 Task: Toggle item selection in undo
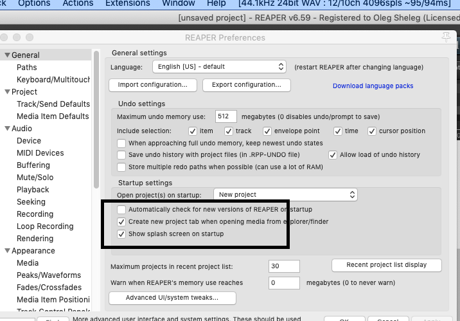click(193, 131)
